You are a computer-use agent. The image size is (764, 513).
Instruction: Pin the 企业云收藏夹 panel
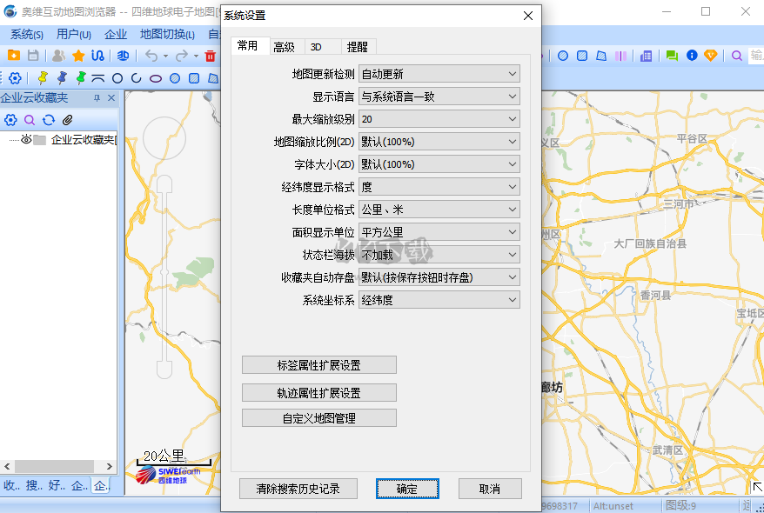click(x=96, y=97)
